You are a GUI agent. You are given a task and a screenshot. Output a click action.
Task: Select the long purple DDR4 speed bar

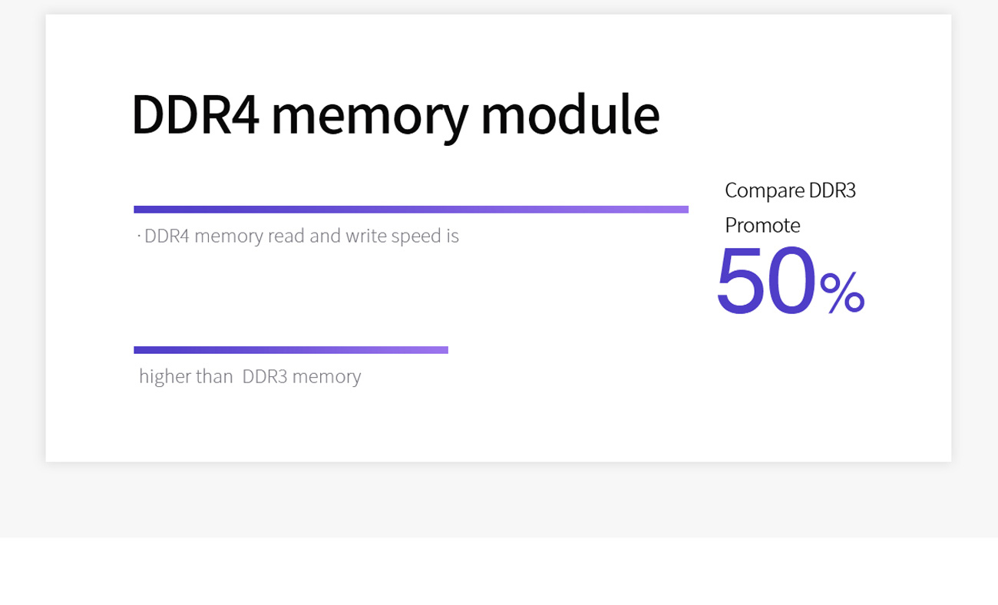411,209
